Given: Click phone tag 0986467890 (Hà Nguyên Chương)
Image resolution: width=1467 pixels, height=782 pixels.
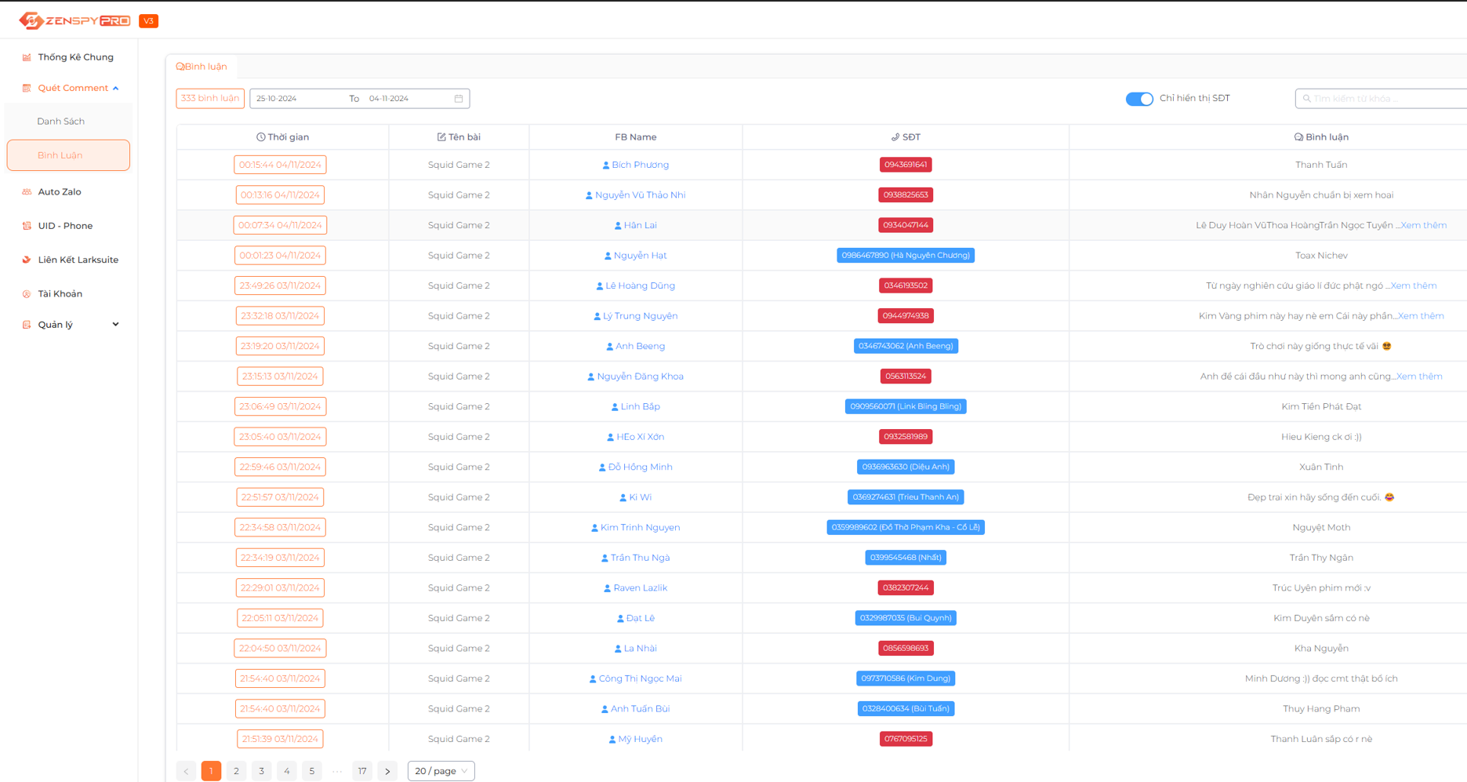Looking at the screenshot, I should (906, 256).
